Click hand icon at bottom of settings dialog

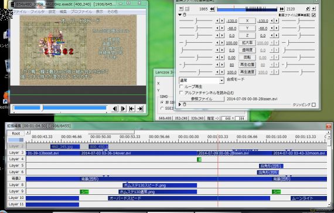coord(185,104)
